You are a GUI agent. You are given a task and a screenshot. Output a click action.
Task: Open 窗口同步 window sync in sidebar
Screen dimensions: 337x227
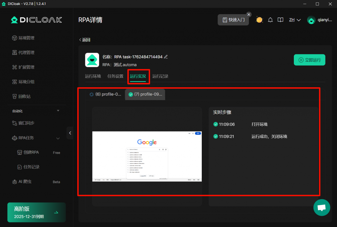click(26, 123)
